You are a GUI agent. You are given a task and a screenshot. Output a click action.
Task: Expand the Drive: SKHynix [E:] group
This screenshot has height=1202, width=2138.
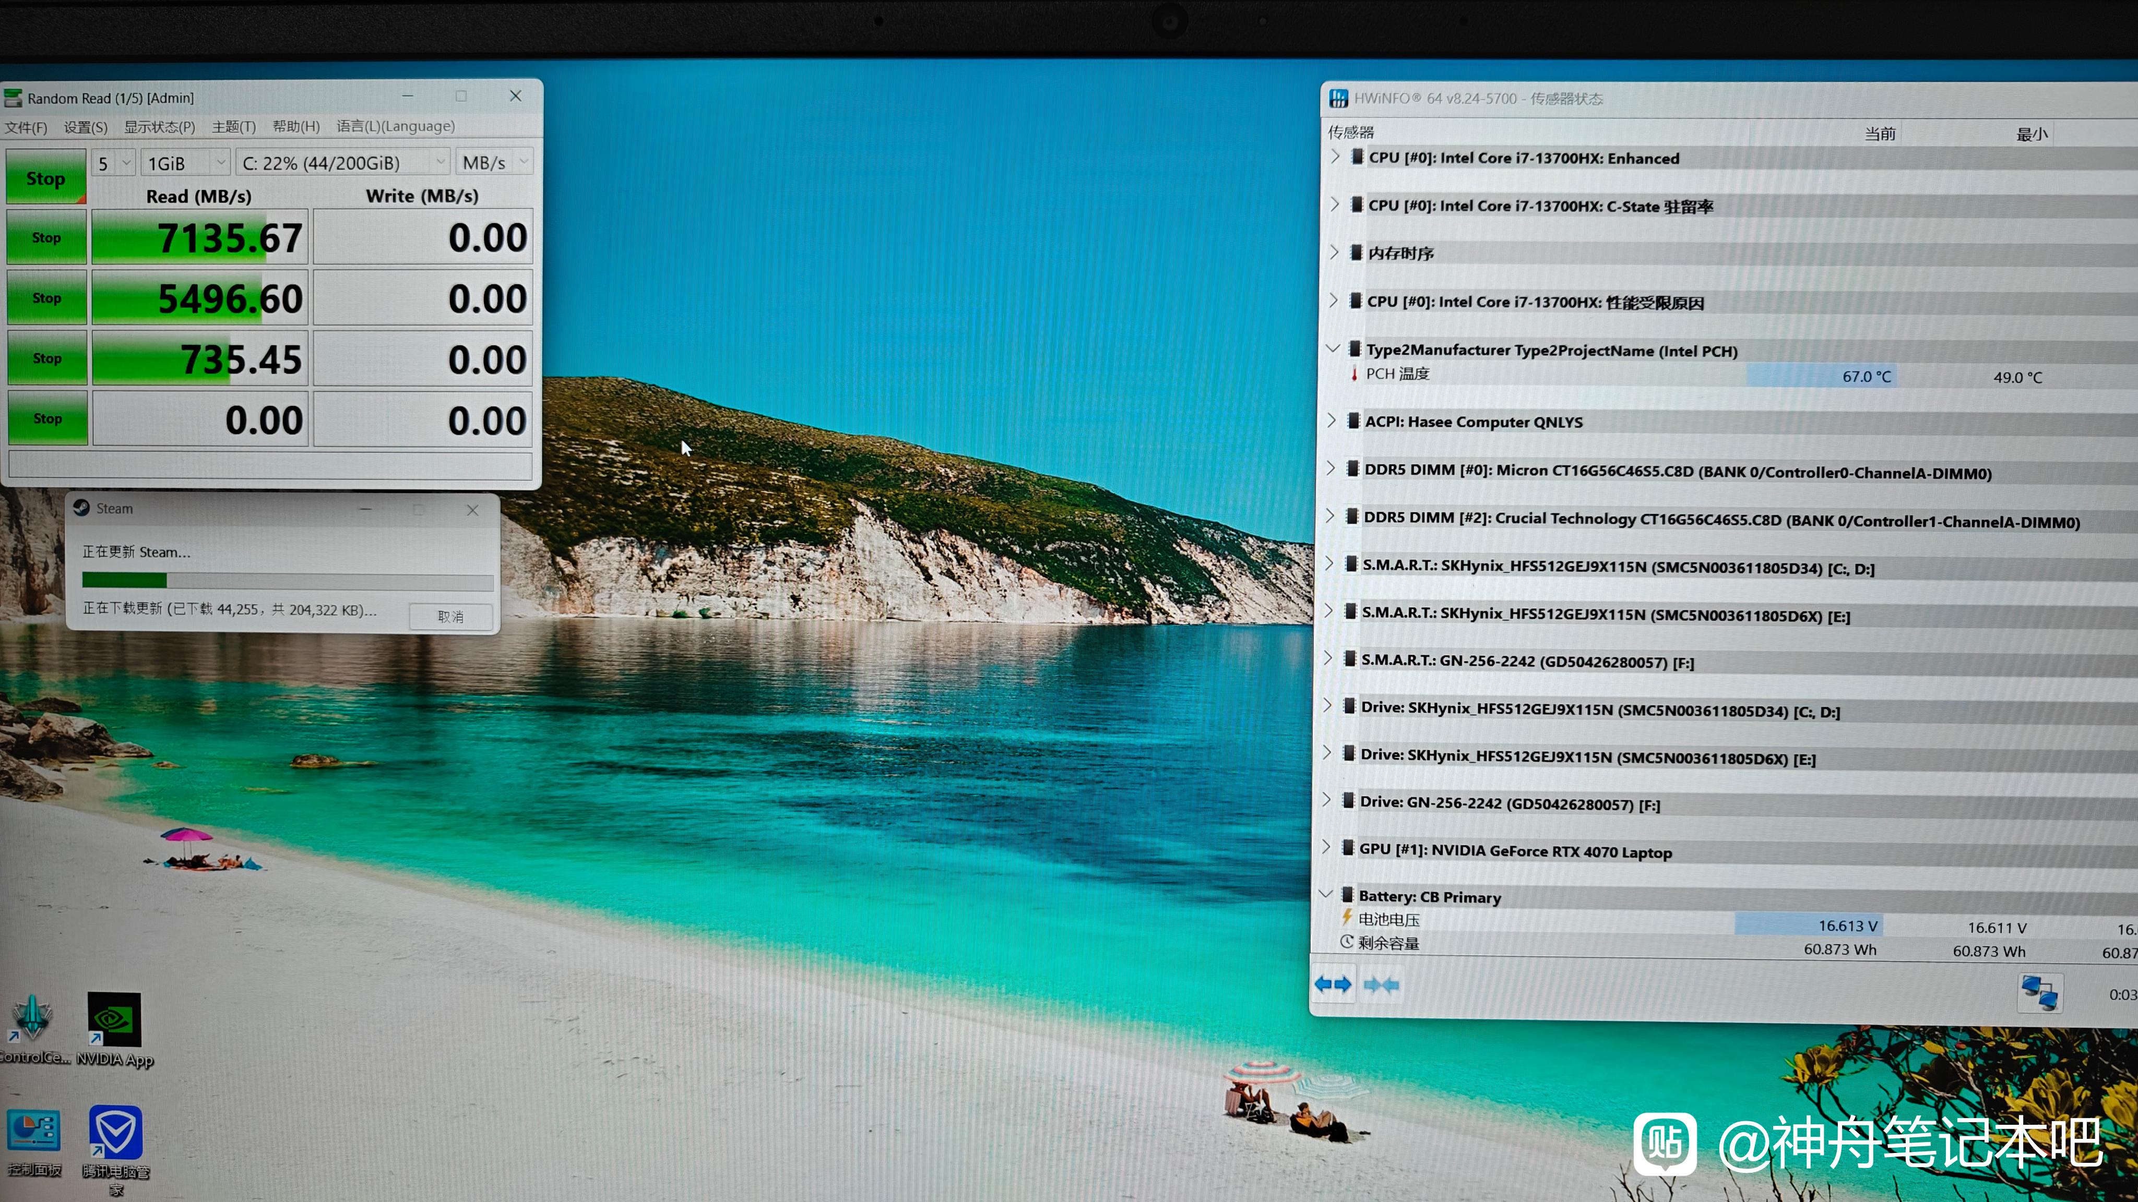(x=1327, y=753)
